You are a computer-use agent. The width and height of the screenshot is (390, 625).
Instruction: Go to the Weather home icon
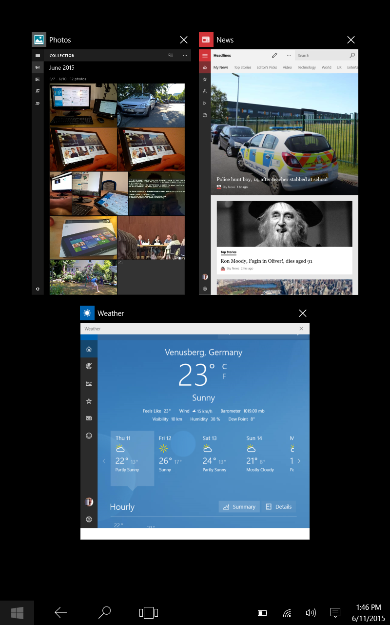[89, 349]
